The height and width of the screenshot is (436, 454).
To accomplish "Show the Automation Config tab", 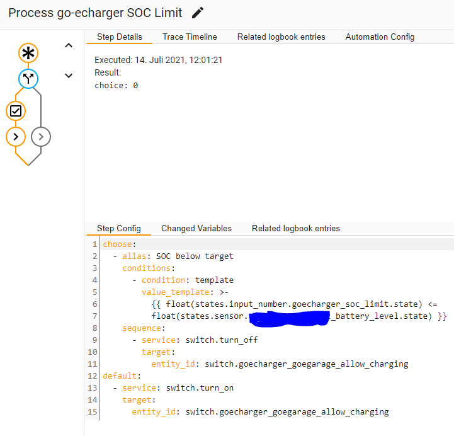I will coord(380,37).
